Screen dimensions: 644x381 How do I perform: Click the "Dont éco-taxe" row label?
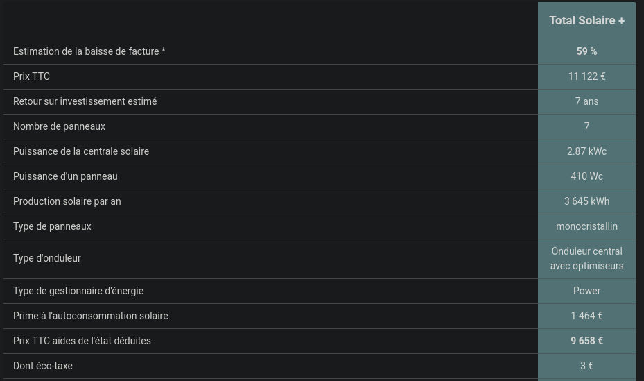pyautogui.click(x=43, y=366)
